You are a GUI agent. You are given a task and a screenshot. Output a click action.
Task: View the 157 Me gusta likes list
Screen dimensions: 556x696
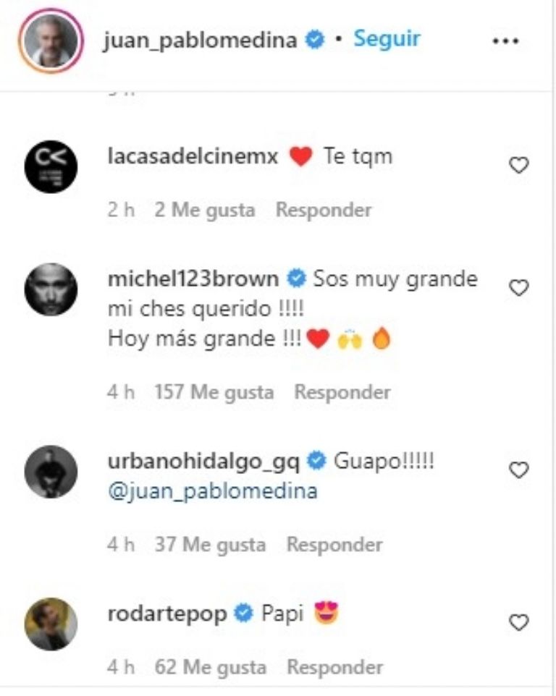214,392
